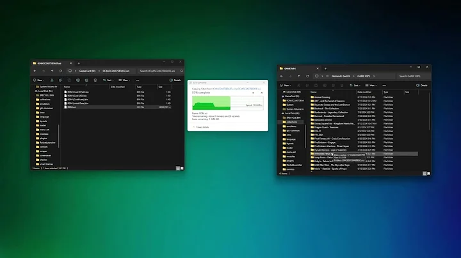This screenshot has width=461, height=258.
Task: Click Nintendo Switch breadcrumb in address bar
Action: pyautogui.click(x=341, y=76)
